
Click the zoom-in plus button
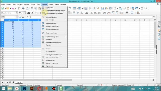[x=154, y=85]
